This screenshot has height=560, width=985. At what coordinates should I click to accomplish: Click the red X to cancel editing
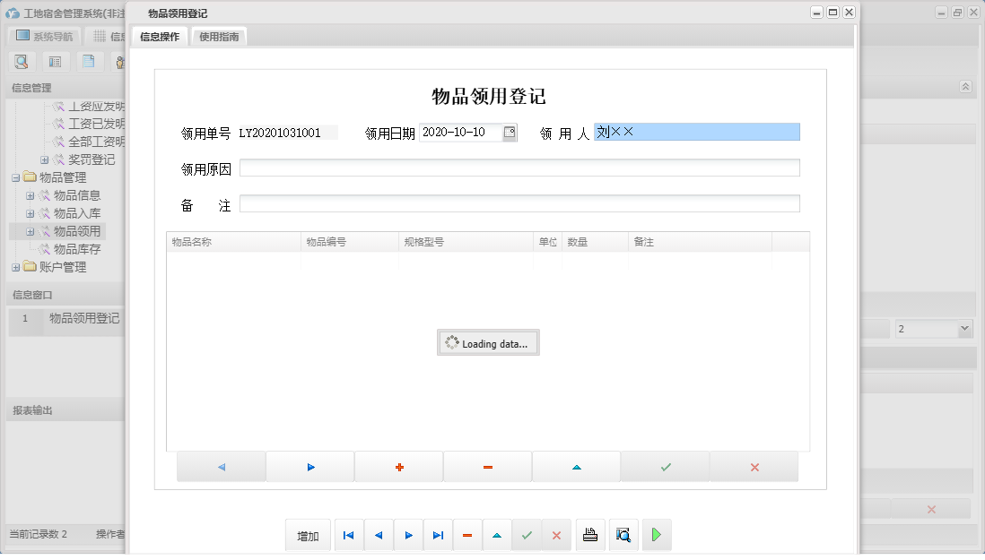coord(557,535)
